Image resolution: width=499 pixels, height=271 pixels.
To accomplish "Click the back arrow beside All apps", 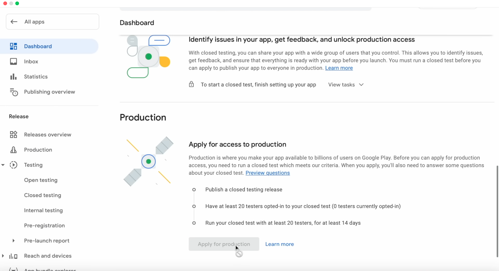I will [x=14, y=22].
